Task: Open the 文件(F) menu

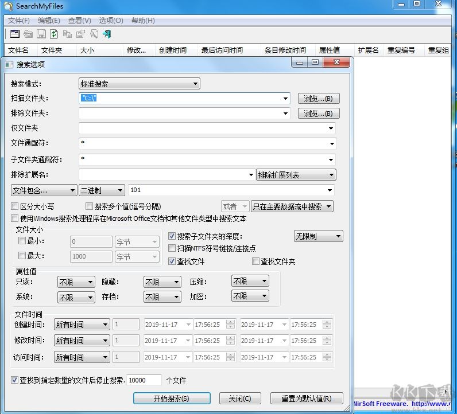Action: click(18, 21)
